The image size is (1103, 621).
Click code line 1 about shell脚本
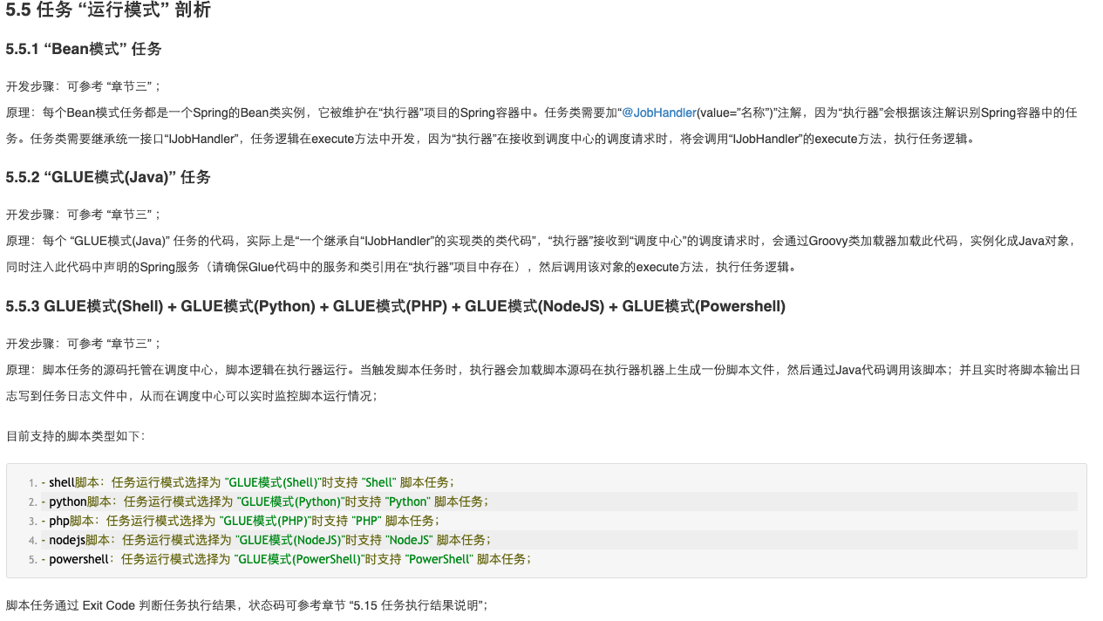tap(248, 482)
